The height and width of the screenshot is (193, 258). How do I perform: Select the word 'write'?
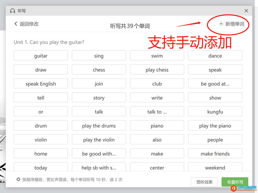[x=157, y=97]
